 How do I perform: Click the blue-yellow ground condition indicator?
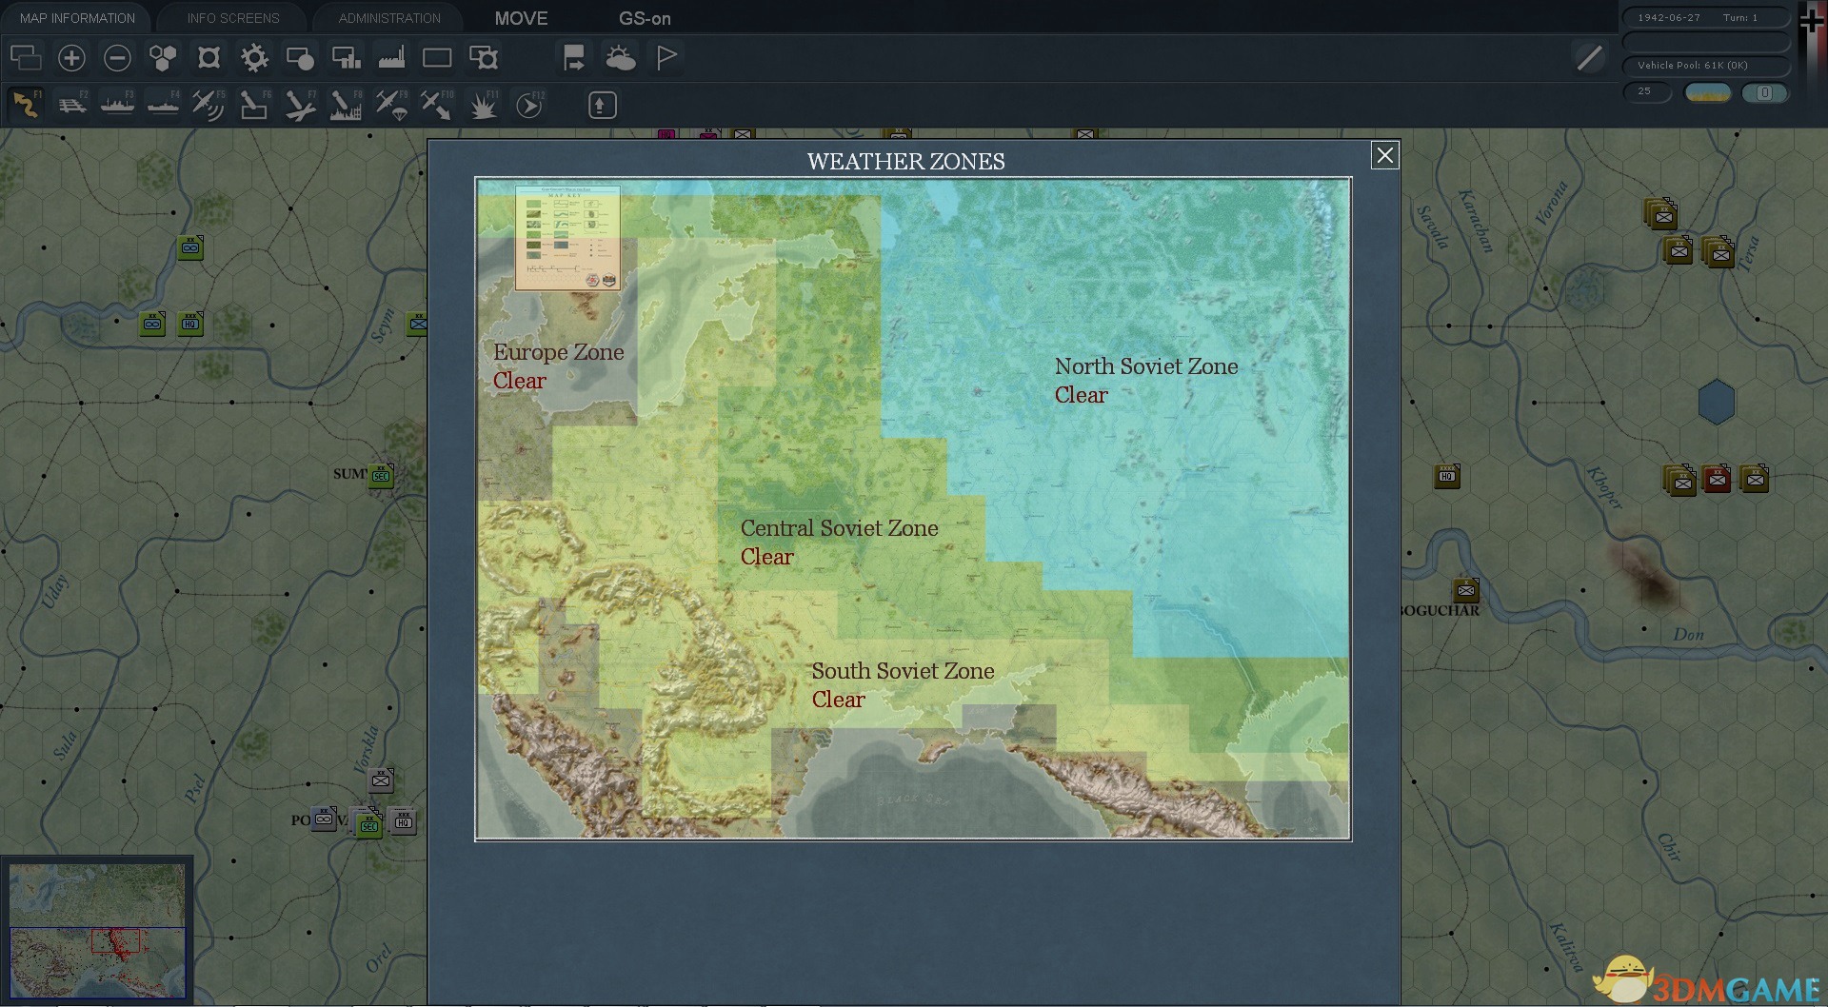[1707, 92]
